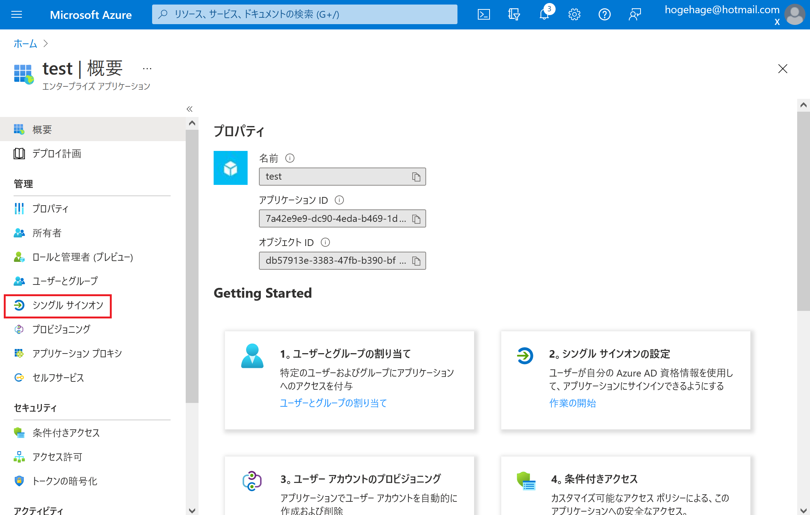Click the 名前 field containing test

click(342, 177)
